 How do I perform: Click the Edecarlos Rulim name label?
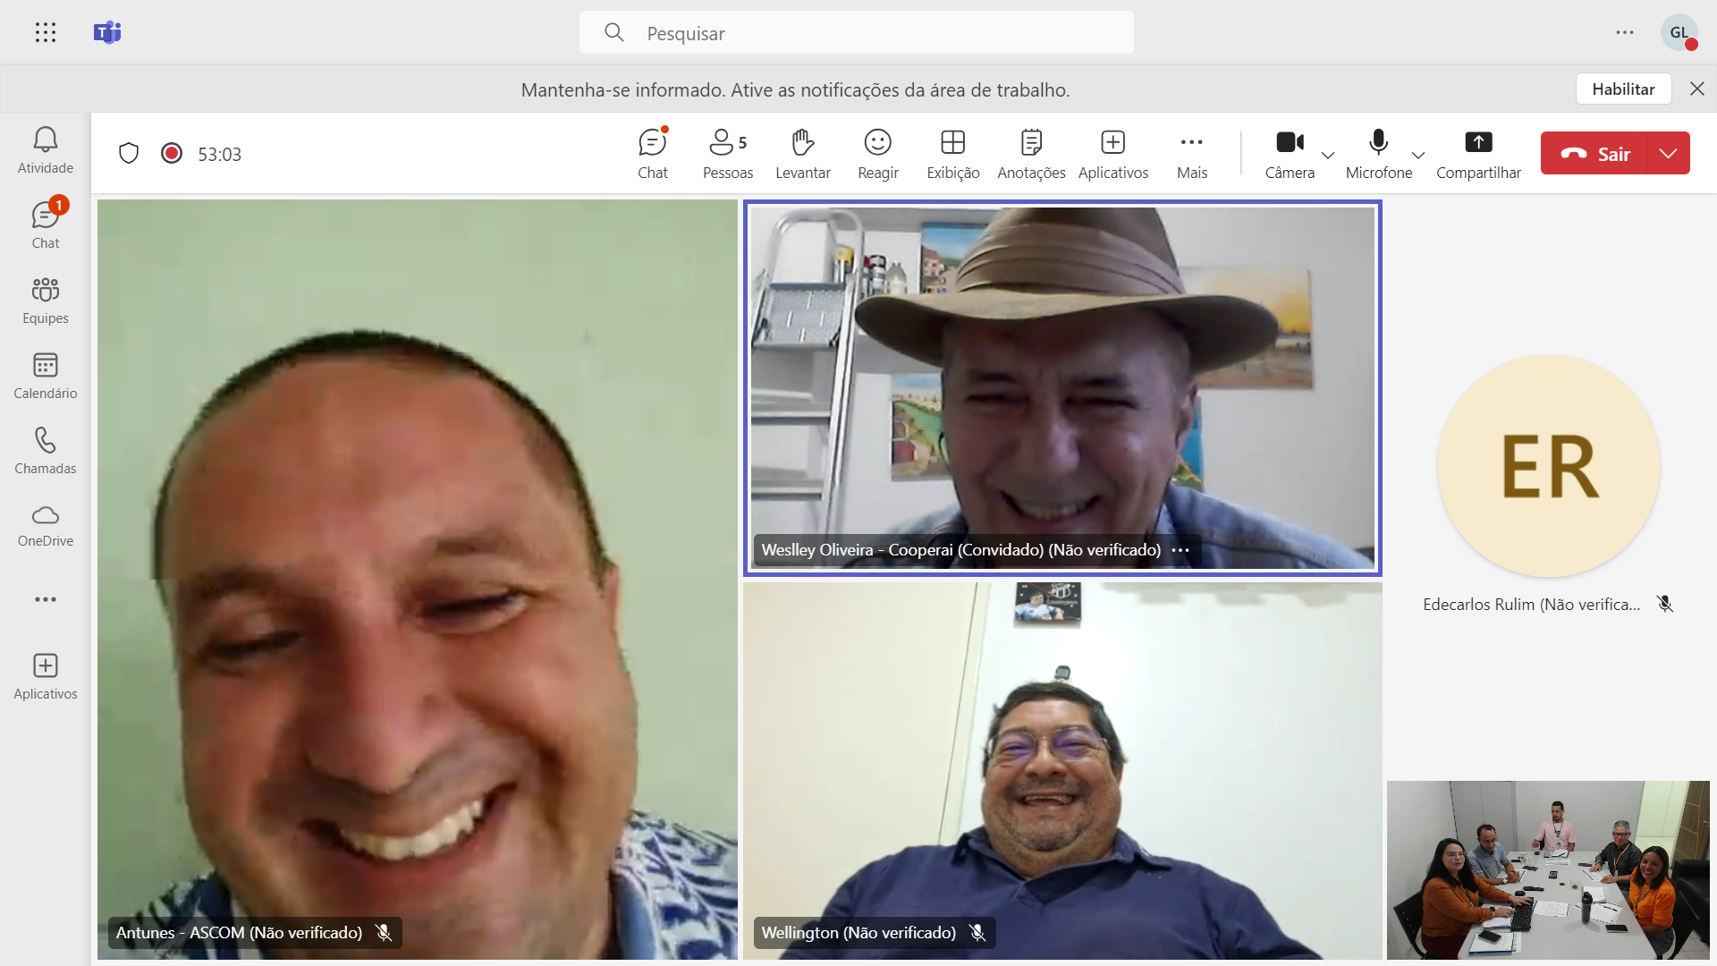(x=1531, y=605)
